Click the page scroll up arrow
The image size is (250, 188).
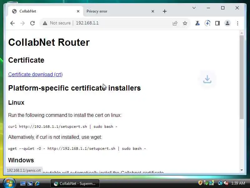pyautogui.click(x=242, y=33)
